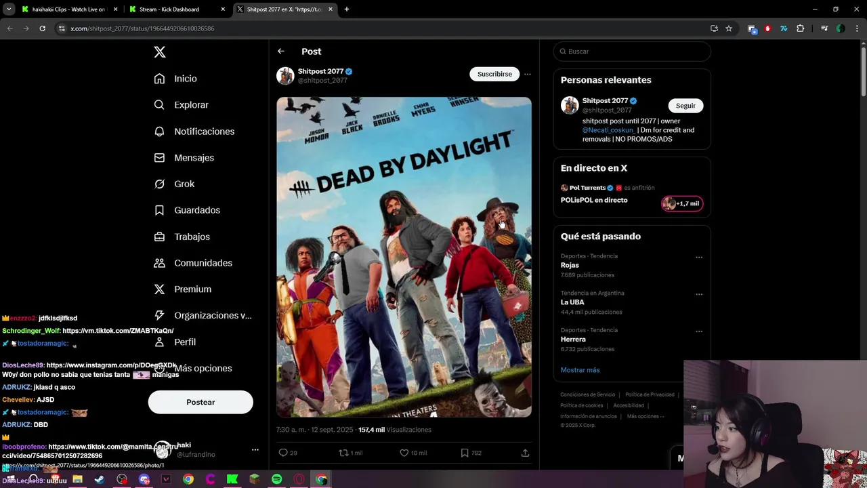Open Steam from the taskbar
This screenshot has height=488, width=867.
[x=100, y=479]
